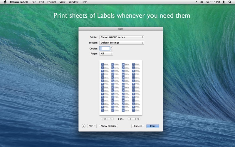
Task: Click the Copies text field
Action: click(105, 49)
